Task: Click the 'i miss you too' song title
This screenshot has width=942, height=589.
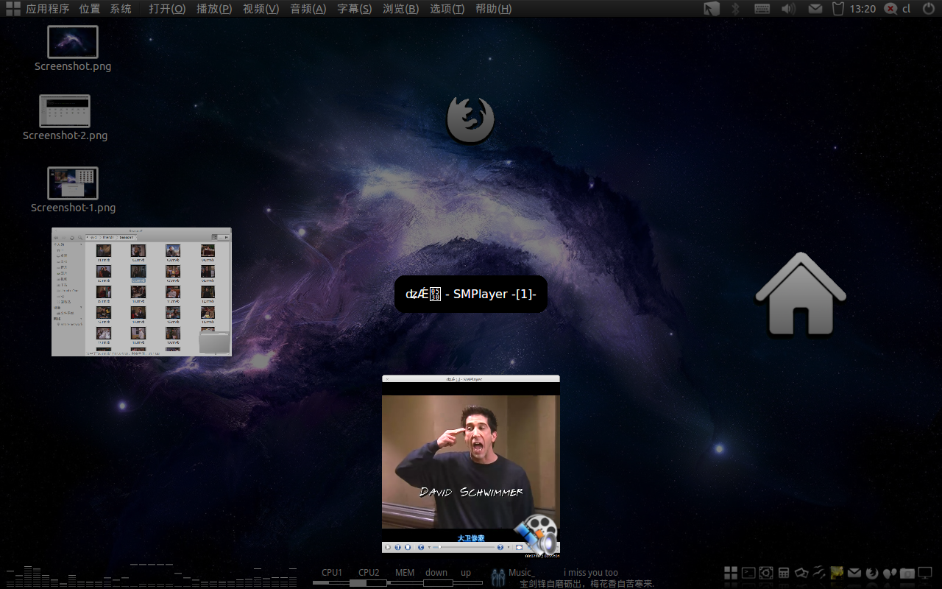Action: tap(591, 573)
